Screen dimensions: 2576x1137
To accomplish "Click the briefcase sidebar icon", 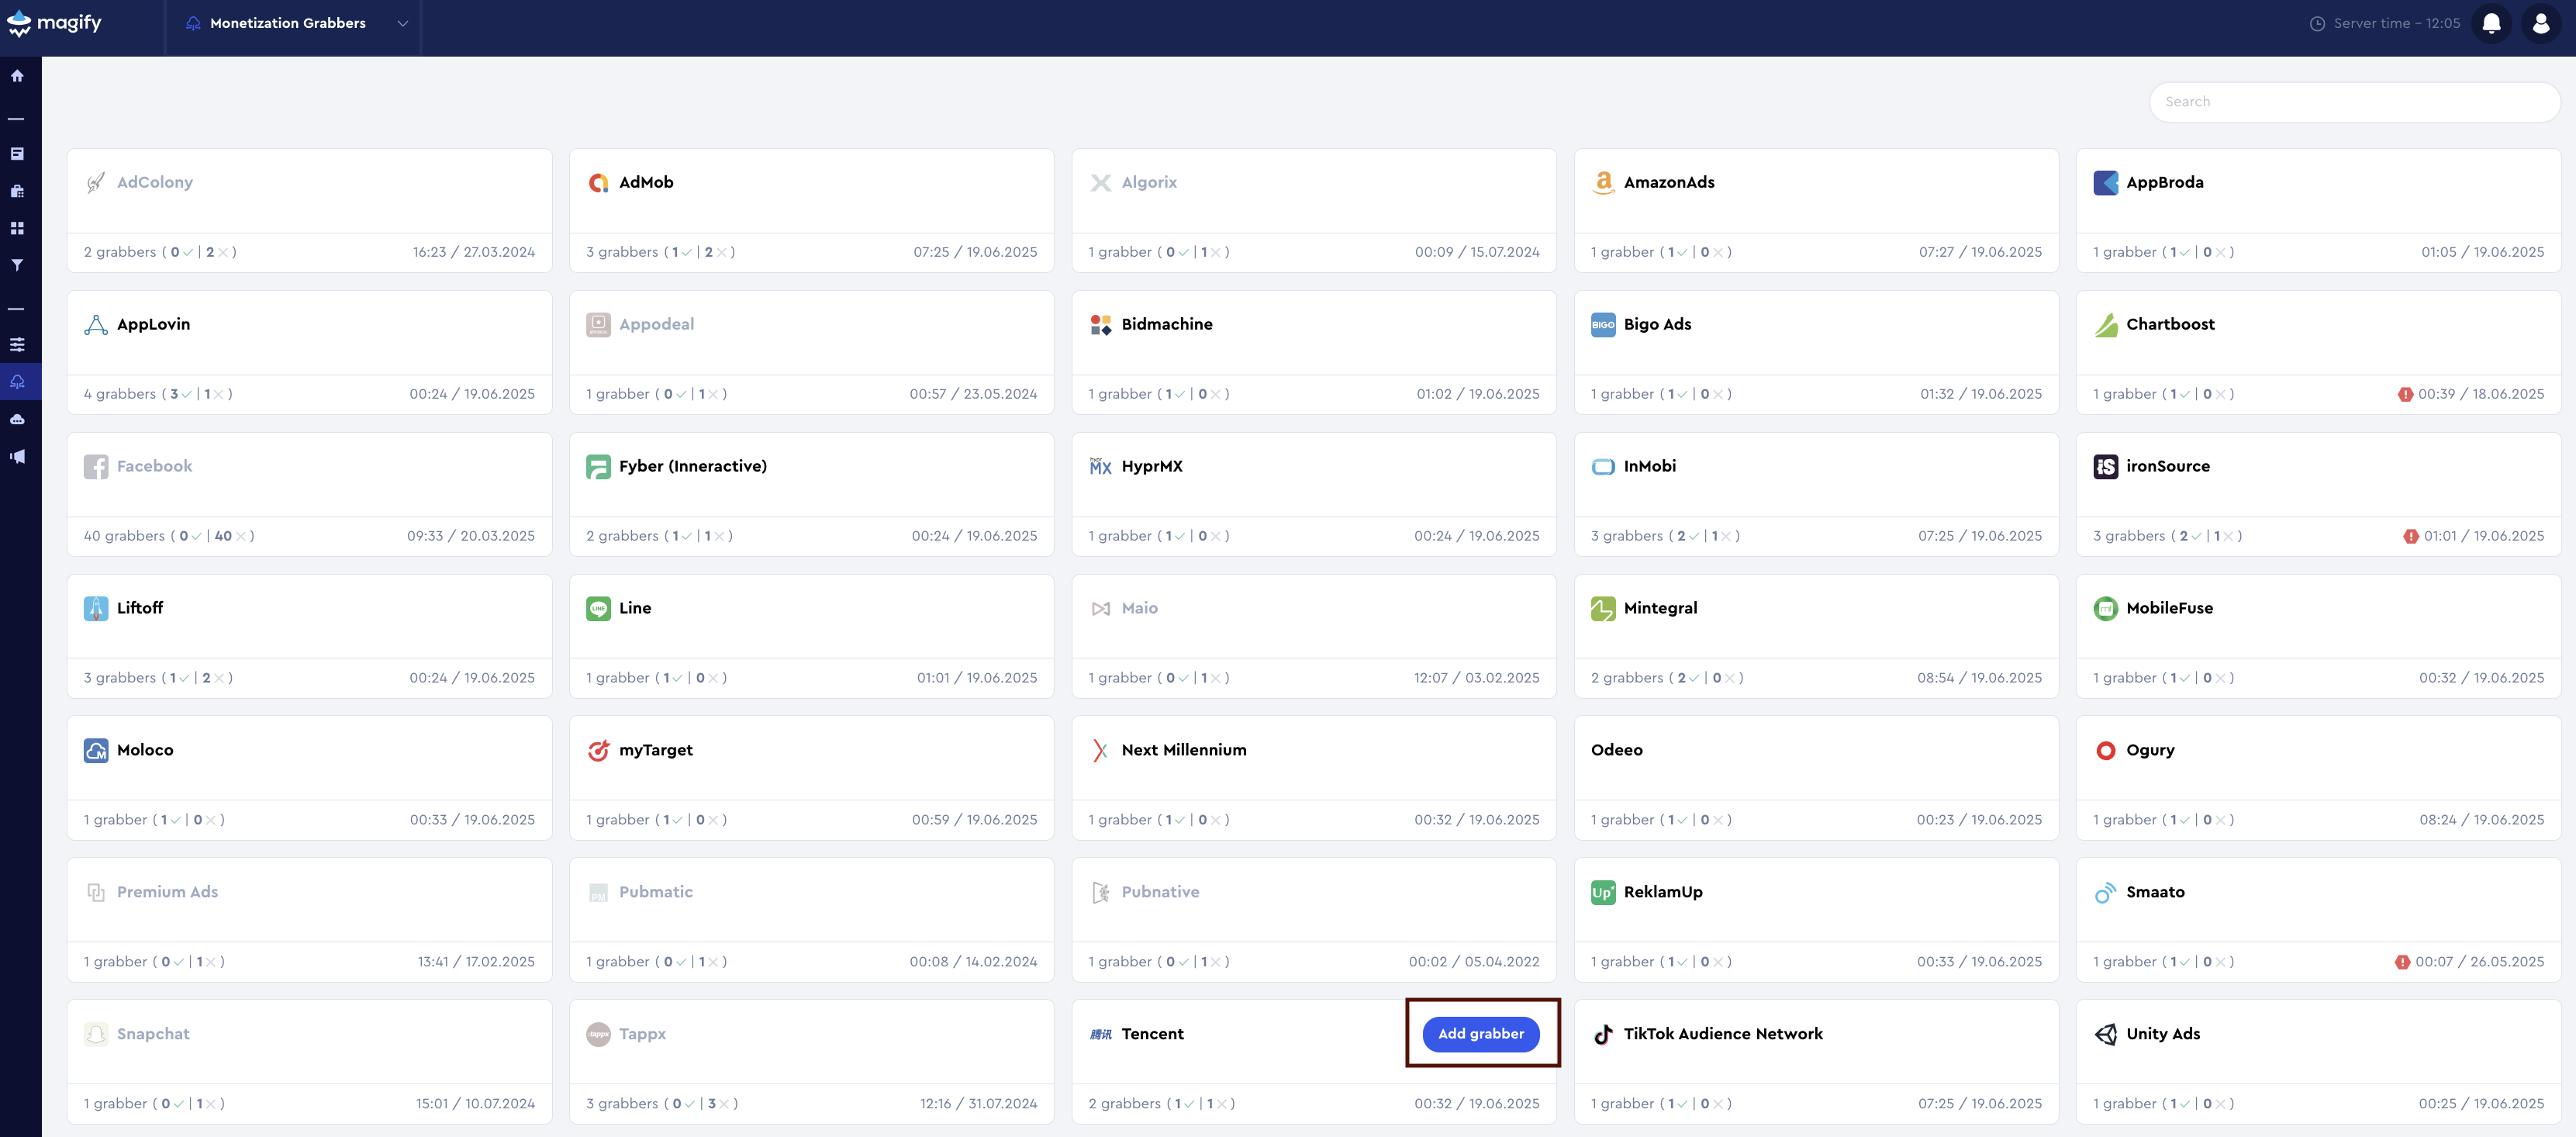I will coord(17,191).
